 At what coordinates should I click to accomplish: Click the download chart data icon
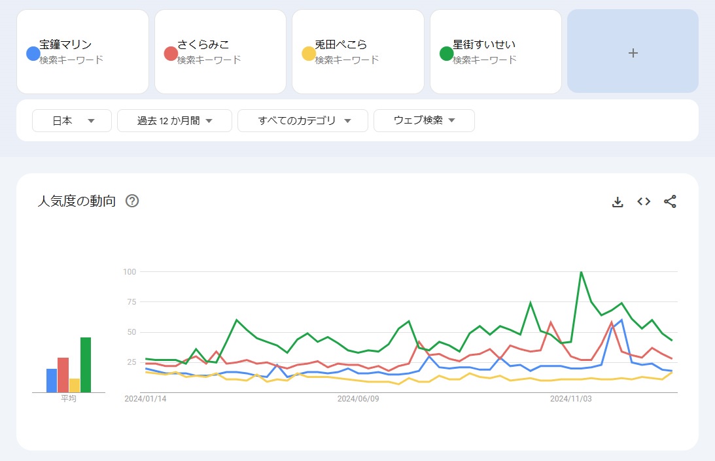618,201
